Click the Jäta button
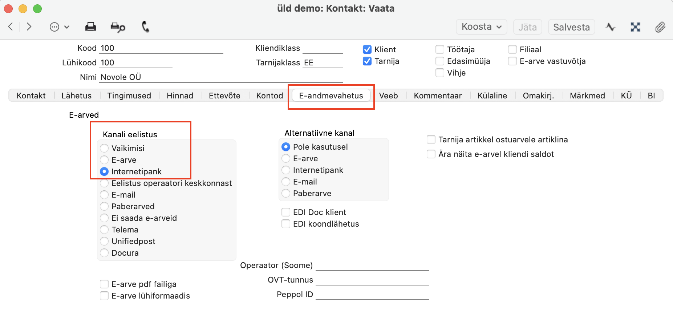Image resolution: width=673 pixels, height=316 pixels. (x=527, y=27)
